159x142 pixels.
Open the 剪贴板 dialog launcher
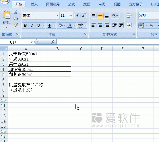(x=18, y=34)
